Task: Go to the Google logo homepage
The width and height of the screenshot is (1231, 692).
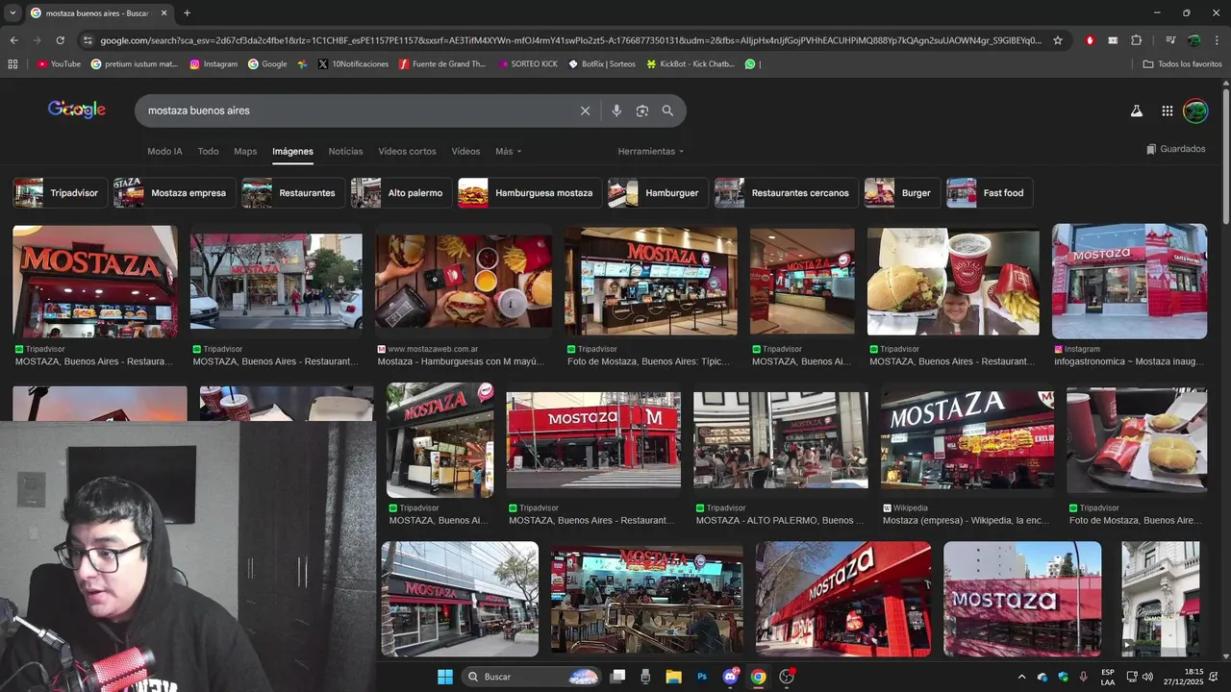Action: (77, 110)
